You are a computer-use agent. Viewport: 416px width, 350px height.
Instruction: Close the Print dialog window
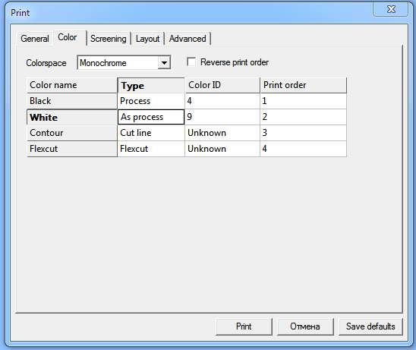coord(390,10)
